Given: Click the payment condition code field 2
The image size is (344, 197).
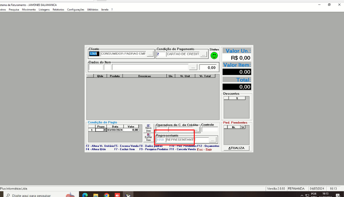Looking at the screenshot, I should click(x=161, y=54).
